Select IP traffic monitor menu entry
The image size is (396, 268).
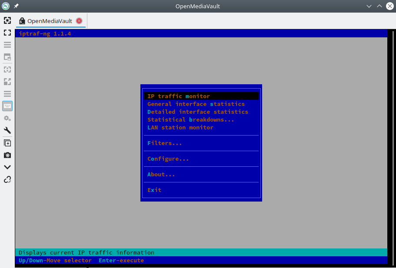point(201,96)
